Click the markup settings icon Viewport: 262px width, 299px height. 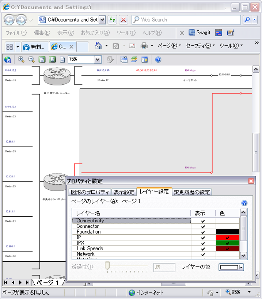click(x=144, y=60)
